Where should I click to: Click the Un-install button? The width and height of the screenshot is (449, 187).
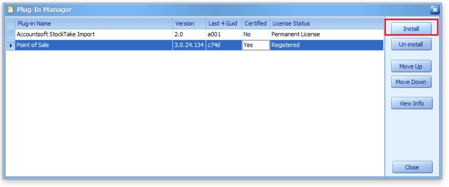point(412,45)
